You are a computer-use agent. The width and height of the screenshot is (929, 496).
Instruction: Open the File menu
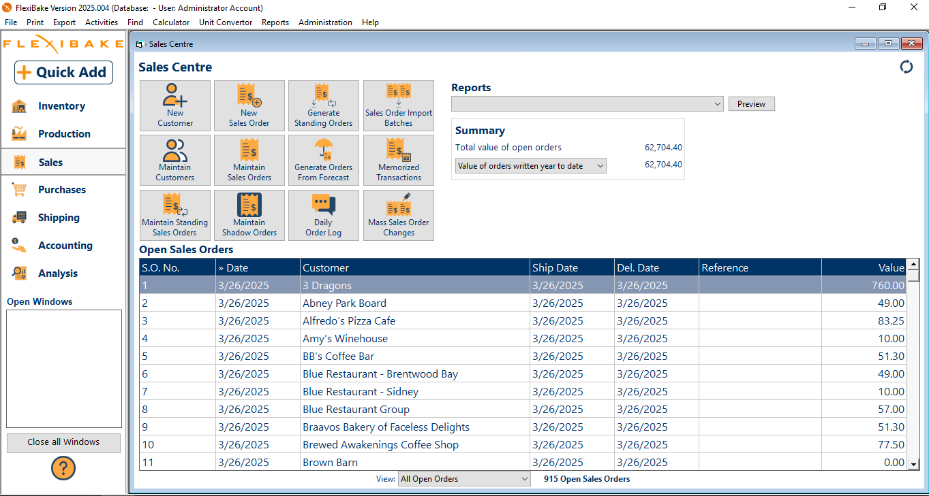click(x=11, y=22)
